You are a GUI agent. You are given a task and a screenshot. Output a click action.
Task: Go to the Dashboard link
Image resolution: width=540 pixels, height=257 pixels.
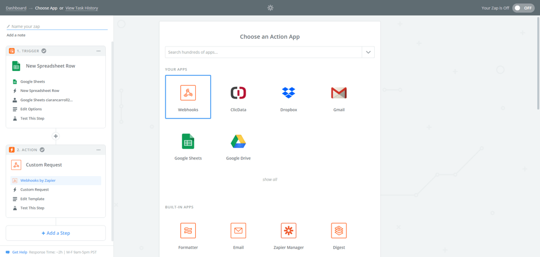click(x=16, y=8)
